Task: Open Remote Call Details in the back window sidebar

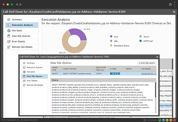Action: coord(22,47)
